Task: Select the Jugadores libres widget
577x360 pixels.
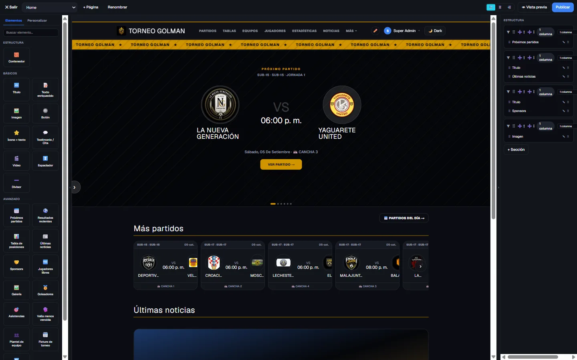Action: [x=45, y=266]
